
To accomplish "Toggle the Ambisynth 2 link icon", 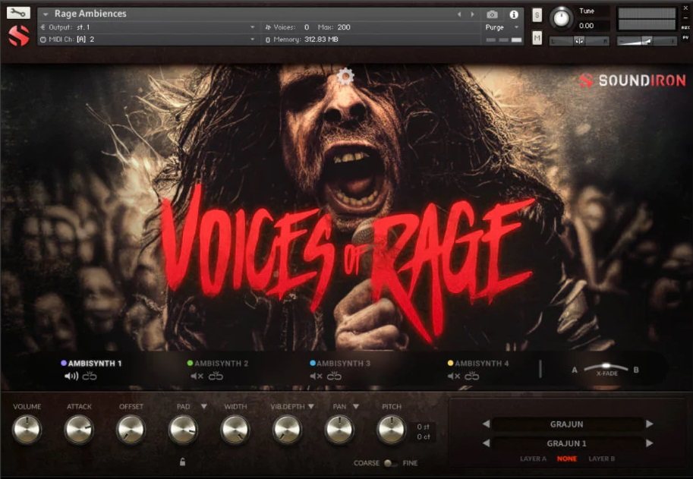I will (216, 376).
